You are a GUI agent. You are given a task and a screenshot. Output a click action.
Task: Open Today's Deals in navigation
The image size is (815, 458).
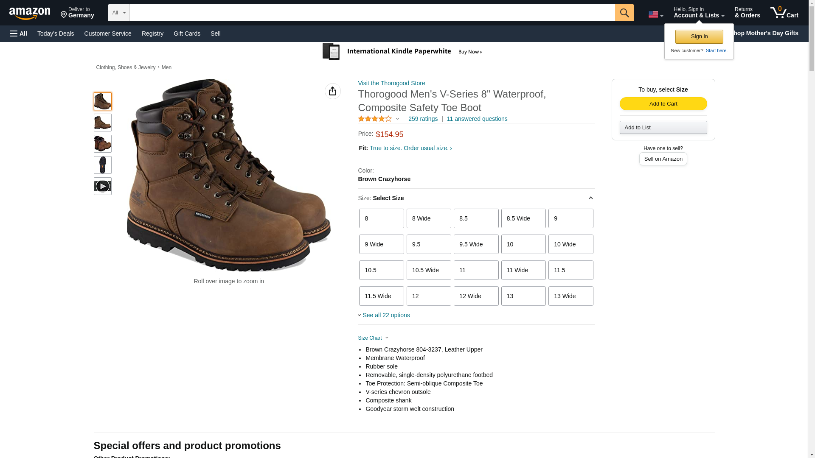(56, 34)
